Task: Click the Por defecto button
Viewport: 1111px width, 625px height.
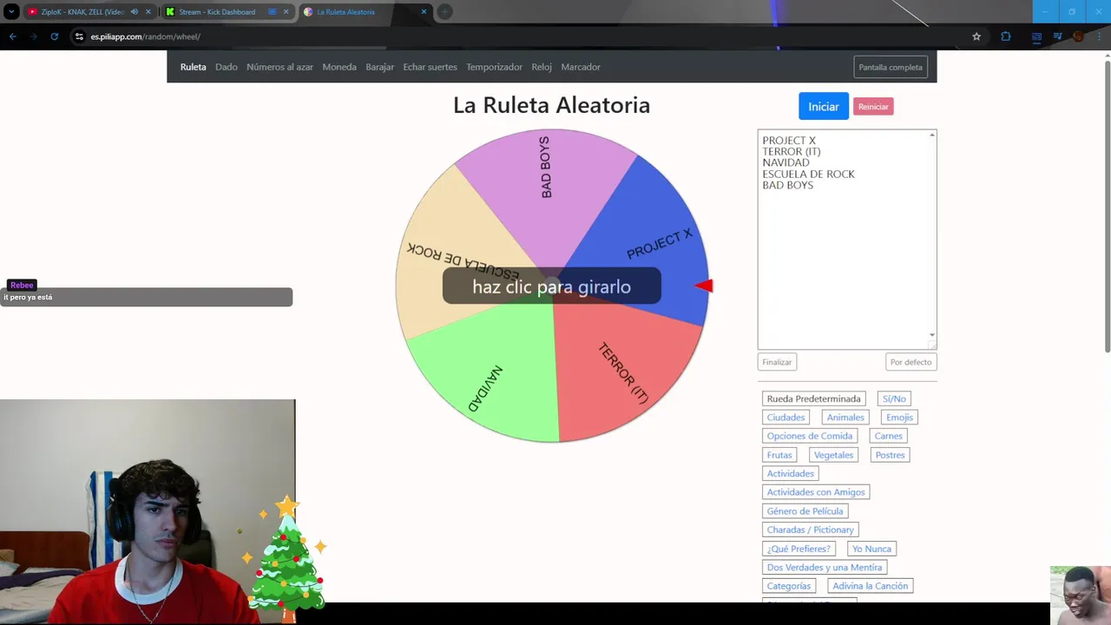Action: [911, 362]
